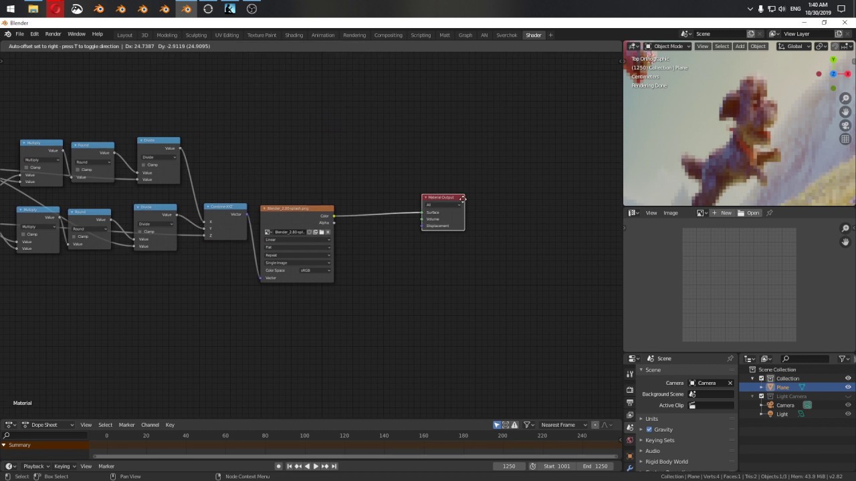Click the outliner search field
The image size is (856, 481).
[x=806, y=359]
